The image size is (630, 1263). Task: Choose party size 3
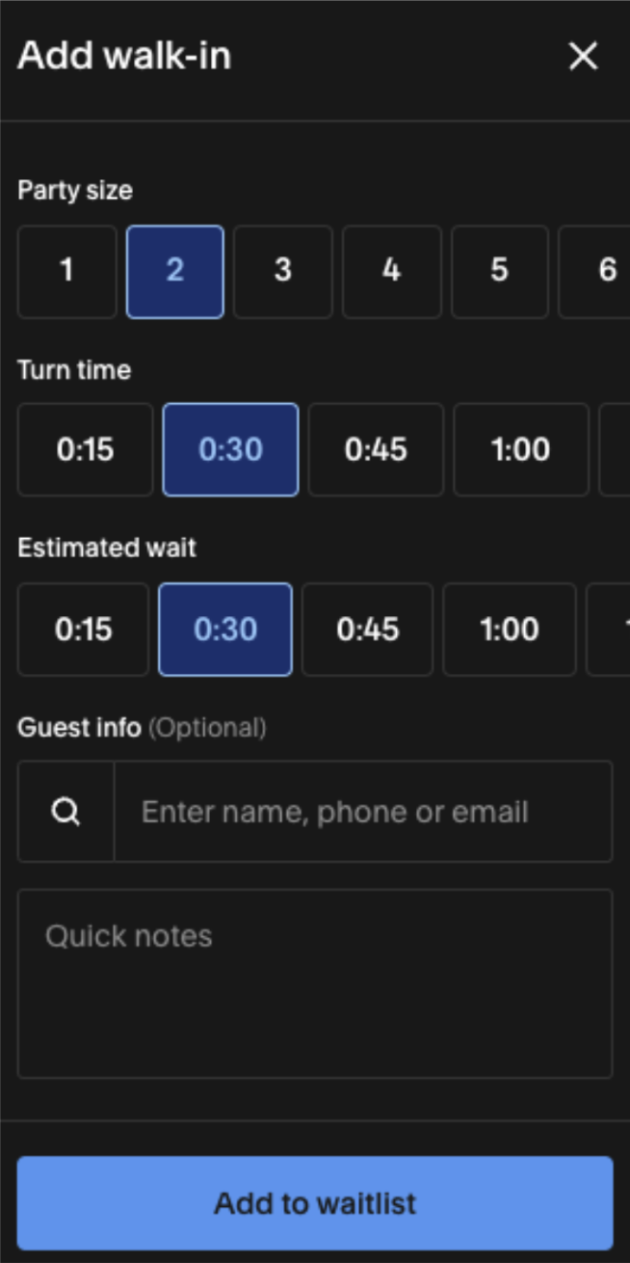[x=282, y=271]
